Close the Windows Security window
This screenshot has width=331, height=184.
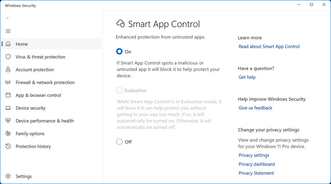[324, 4]
